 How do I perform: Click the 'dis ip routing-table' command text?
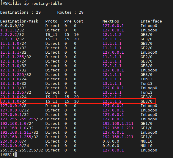click(x=38, y=4)
